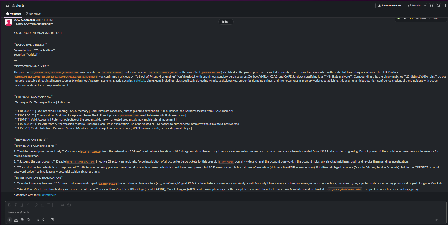
Task: Toggle bold formatting in composer
Action: click(9, 205)
